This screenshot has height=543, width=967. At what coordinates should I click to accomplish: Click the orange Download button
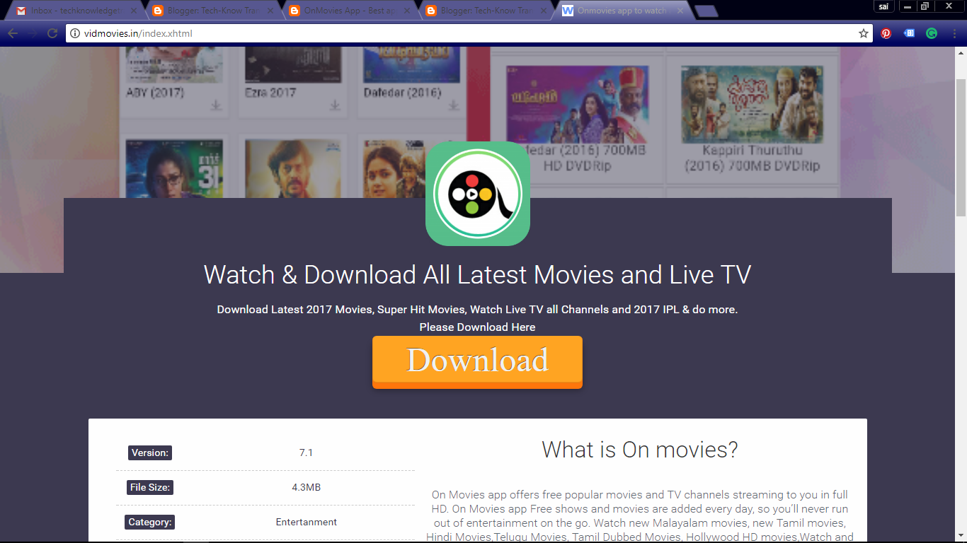(x=478, y=362)
